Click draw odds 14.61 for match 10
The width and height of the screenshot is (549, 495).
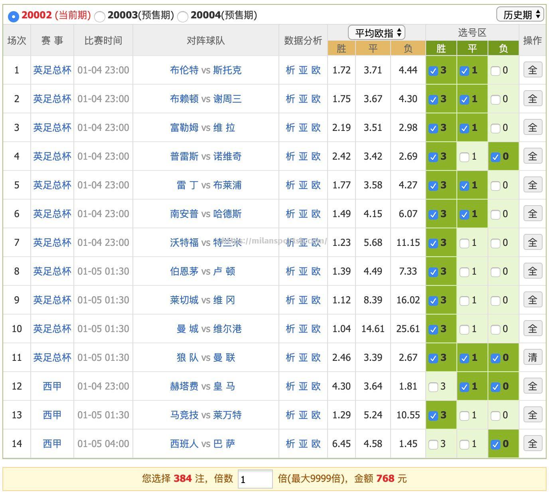tap(373, 329)
